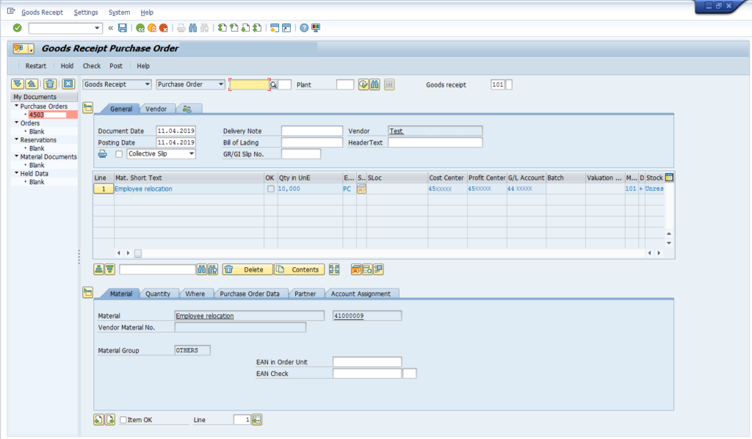
Task: Open the Goods Receipt action dropdown
Action: pyautogui.click(x=147, y=84)
